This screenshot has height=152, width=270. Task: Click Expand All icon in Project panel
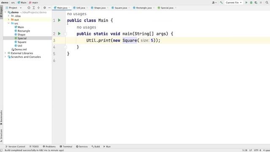point(34,8)
